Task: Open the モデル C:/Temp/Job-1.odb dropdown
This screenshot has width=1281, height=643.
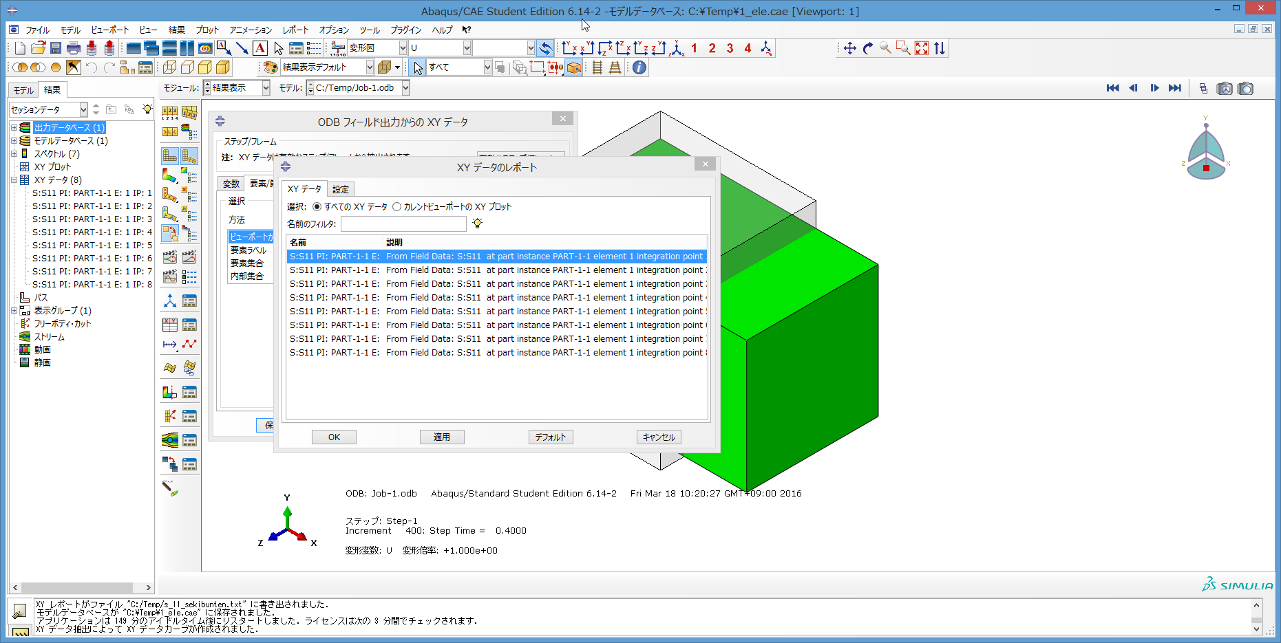Action: pos(406,88)
